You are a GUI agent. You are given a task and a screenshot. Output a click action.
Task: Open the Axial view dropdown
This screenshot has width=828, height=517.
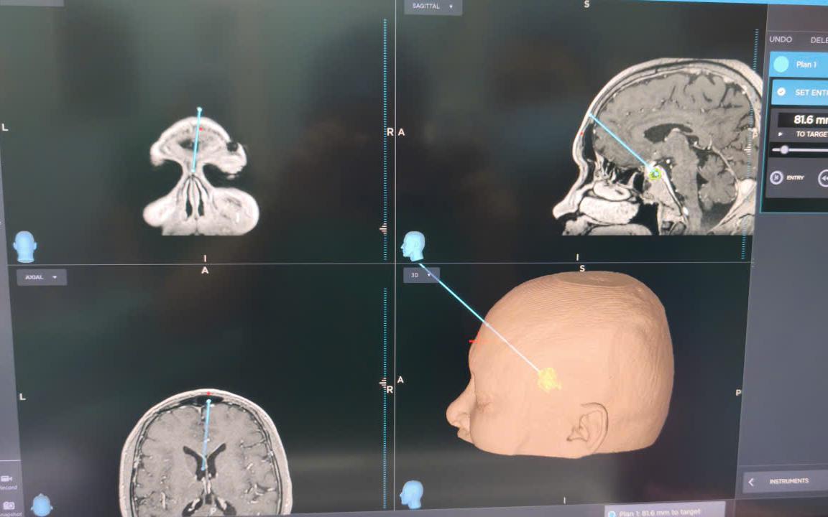point(42,277)
